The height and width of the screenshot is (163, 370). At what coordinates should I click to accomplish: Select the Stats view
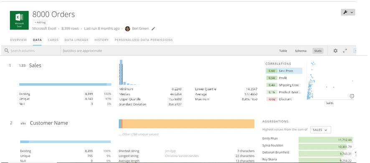318,51
